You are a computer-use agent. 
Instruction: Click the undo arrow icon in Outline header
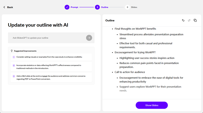pos(183,20)
